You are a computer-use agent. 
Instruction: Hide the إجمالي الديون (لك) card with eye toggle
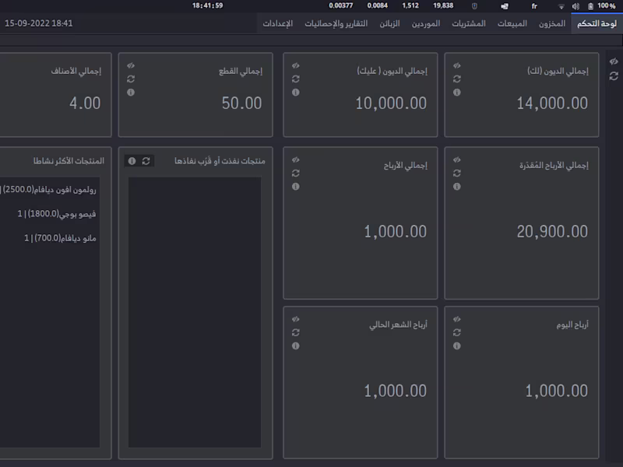(457, 65)
